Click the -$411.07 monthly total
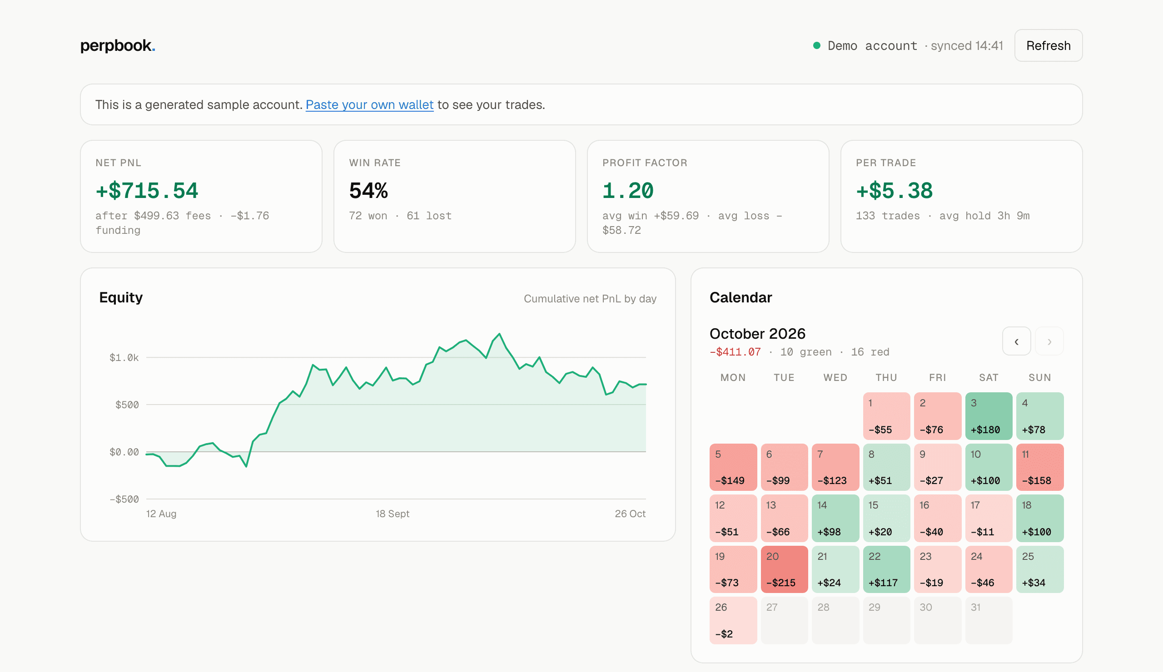1163x672 pixels. pos(735,352)
